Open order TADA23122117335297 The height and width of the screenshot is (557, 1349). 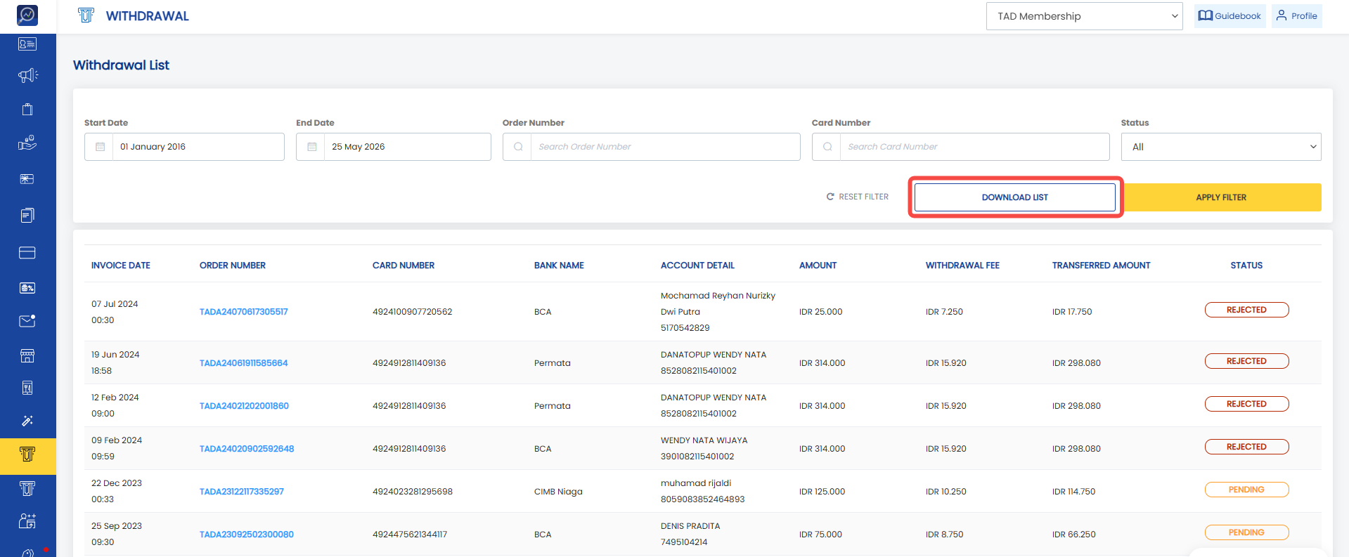click(242, 492)
